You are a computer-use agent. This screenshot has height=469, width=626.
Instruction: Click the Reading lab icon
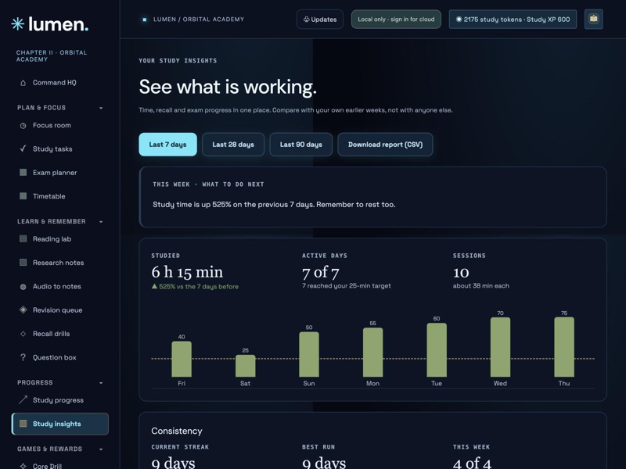pyautogui.click(x=23, y=239)
